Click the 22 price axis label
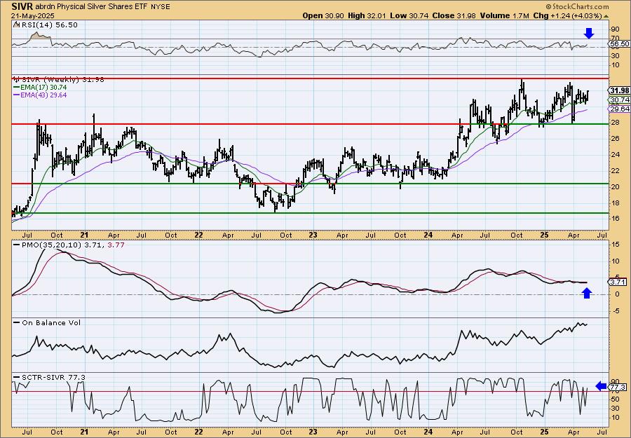This screenshot has height=438, width=631. (615, 170)
